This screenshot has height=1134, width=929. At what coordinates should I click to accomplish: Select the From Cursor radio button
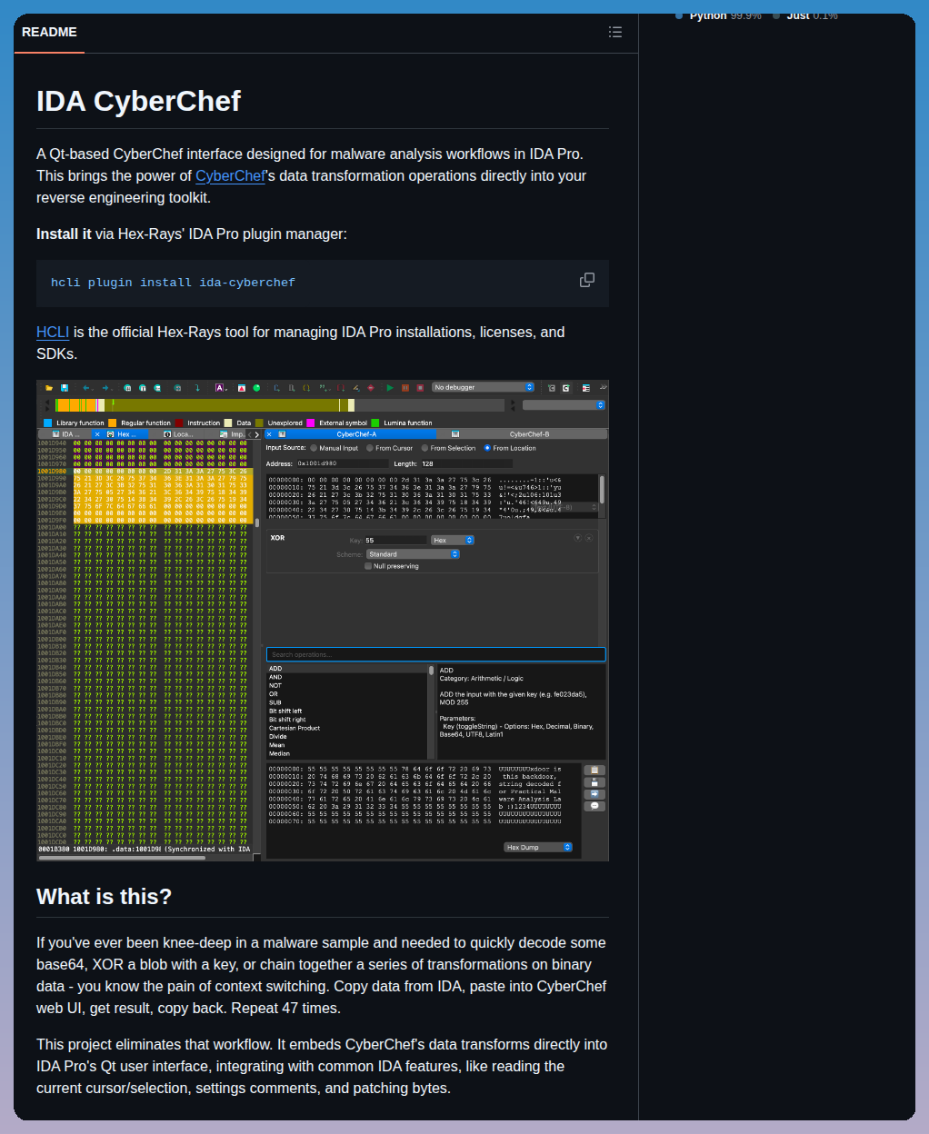tap(370, 448)
